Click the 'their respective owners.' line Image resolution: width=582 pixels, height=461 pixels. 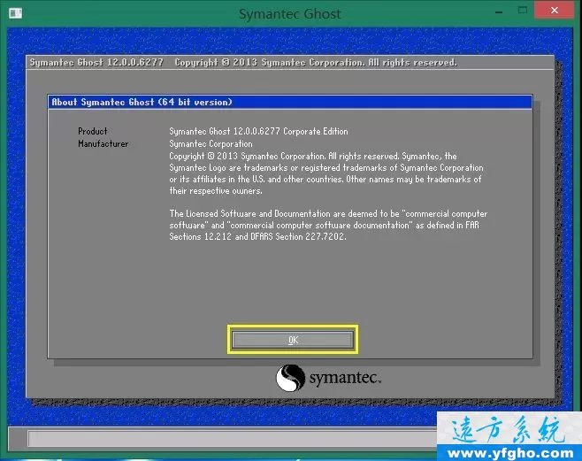[216, 191]
